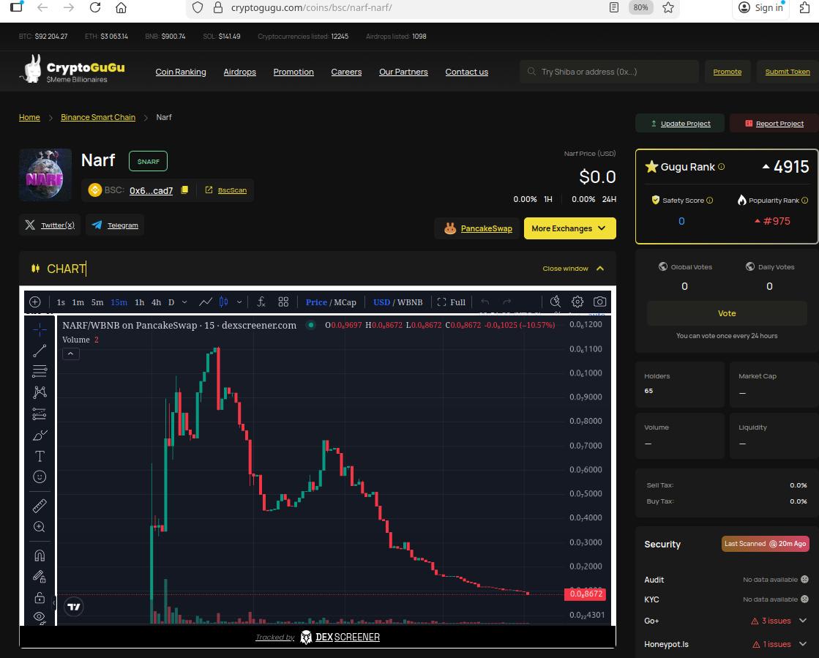Open the Coin Ranking menu
819x658 pixels.
click(x=180, y=71)
